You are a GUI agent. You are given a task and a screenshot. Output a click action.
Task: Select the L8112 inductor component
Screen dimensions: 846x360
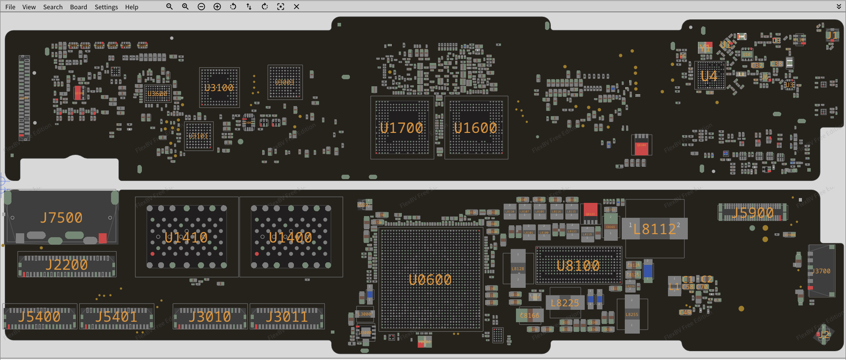point(654,229)
